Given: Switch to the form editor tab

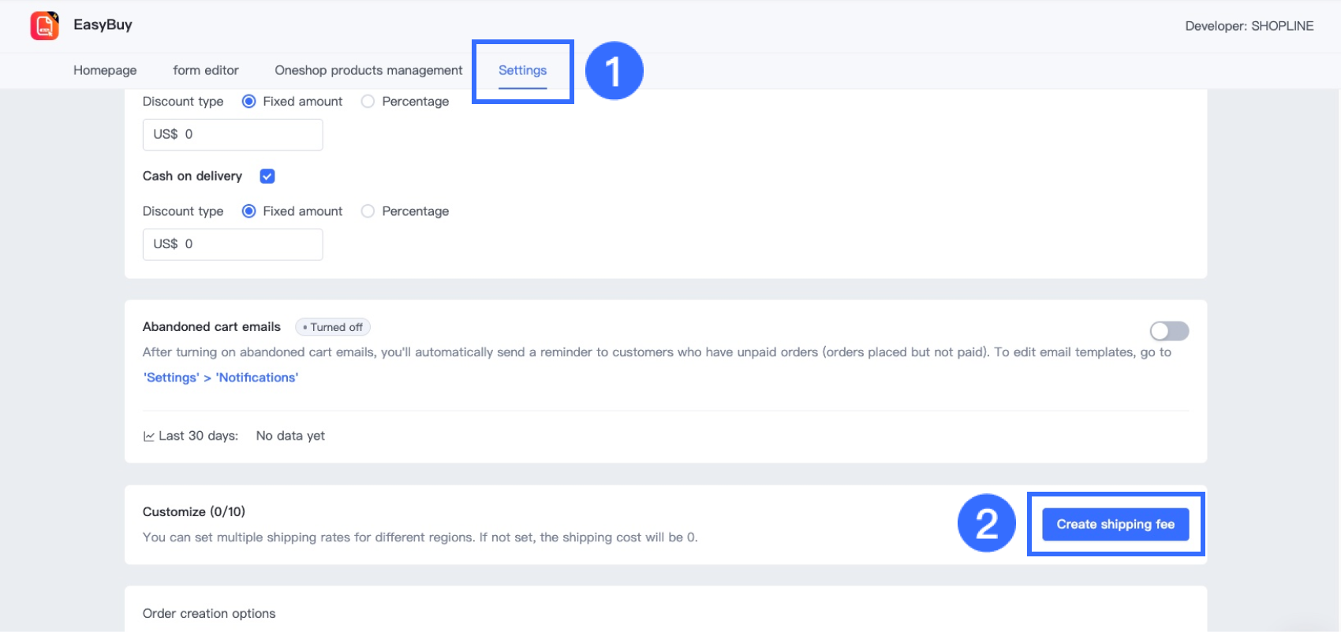Looking at the screenshot, I should pyautogui.click(x=205, y=70).
